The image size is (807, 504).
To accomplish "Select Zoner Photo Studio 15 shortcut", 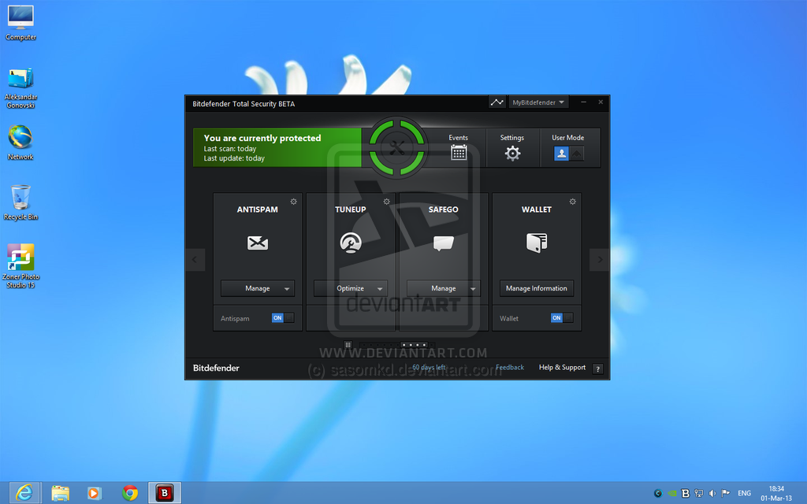I will point(20,266).
